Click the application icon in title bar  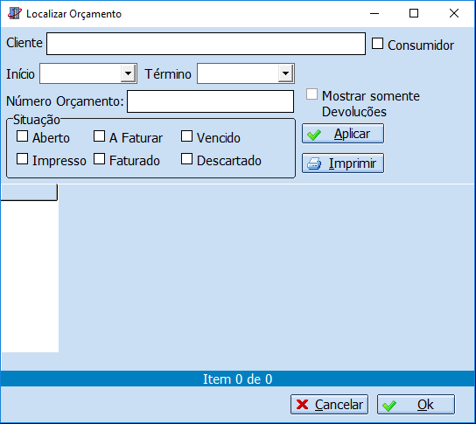coord(15,13)
